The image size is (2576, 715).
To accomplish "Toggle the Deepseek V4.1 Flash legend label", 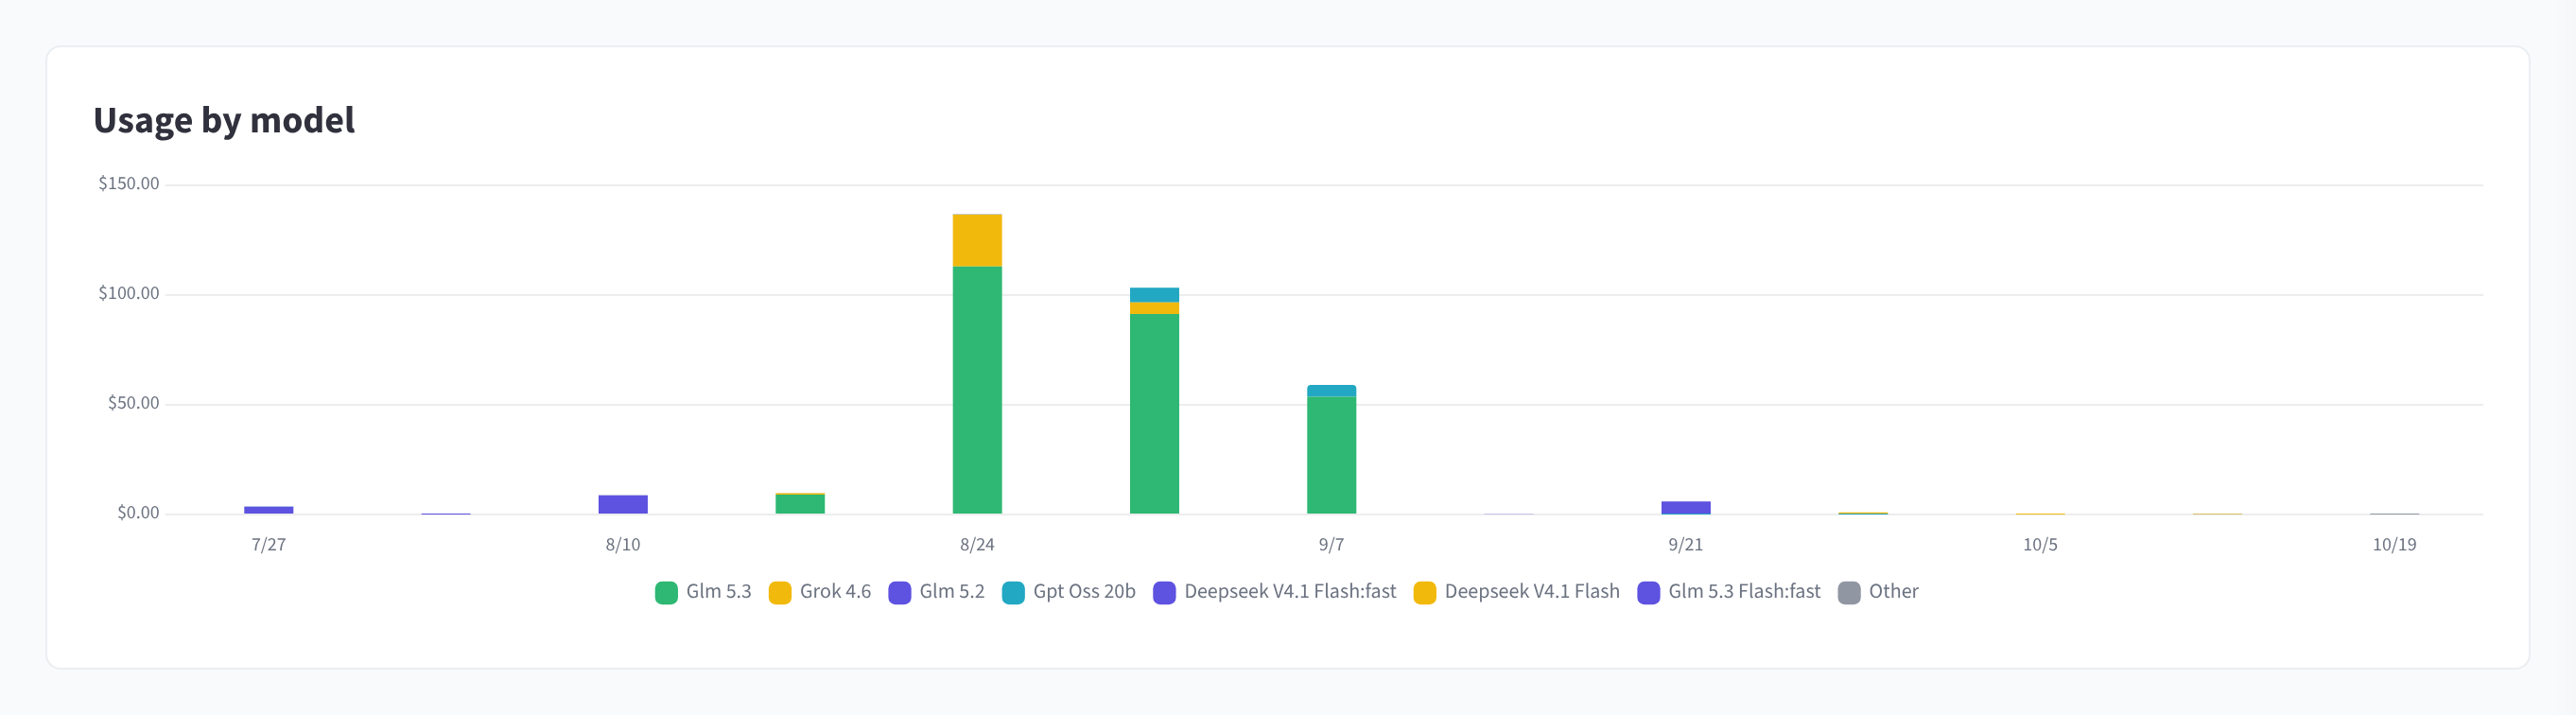I will pyautogui.click(x=1532, y=591).
